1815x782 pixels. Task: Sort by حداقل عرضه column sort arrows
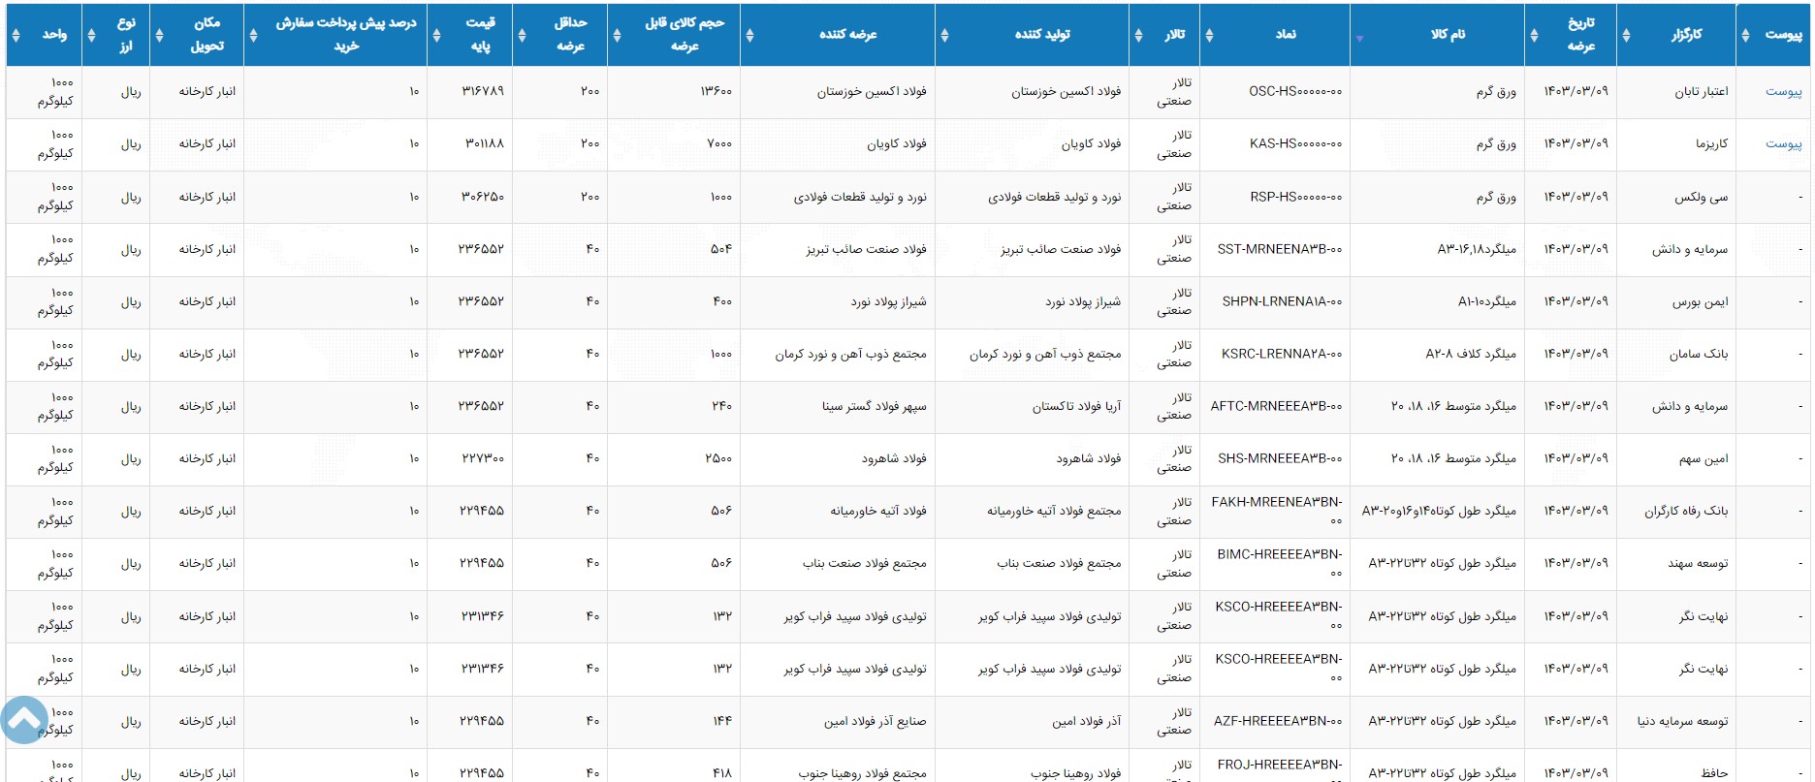522,35
